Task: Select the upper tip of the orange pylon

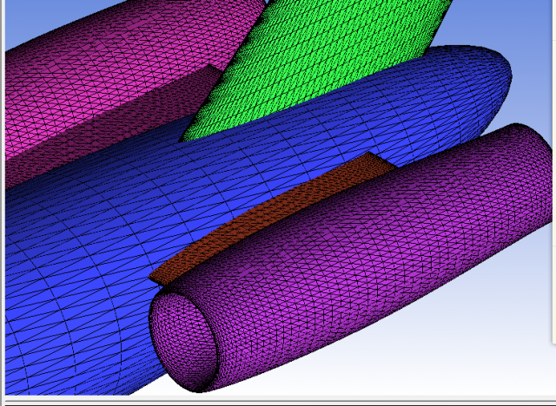Action: click(372, 158)
